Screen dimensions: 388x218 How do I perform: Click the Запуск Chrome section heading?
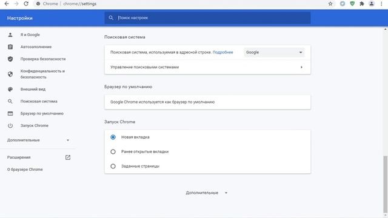(120, 122)
